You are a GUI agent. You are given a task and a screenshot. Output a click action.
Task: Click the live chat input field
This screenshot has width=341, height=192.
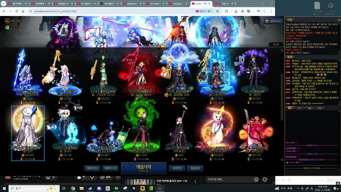click(229, 179)
